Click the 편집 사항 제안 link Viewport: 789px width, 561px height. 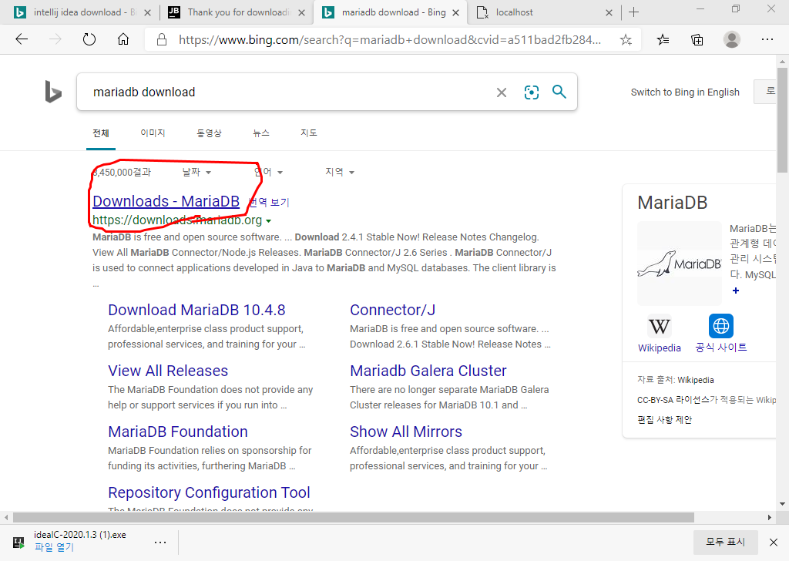(664, 420)
